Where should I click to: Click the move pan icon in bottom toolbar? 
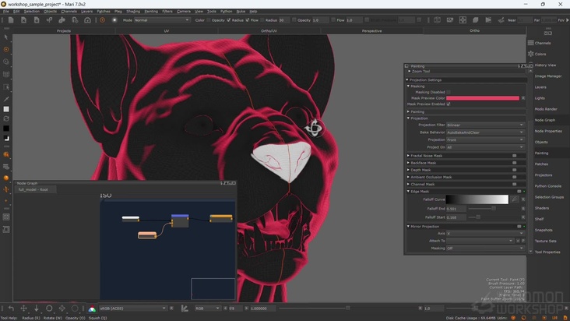(x=23, y=309)
